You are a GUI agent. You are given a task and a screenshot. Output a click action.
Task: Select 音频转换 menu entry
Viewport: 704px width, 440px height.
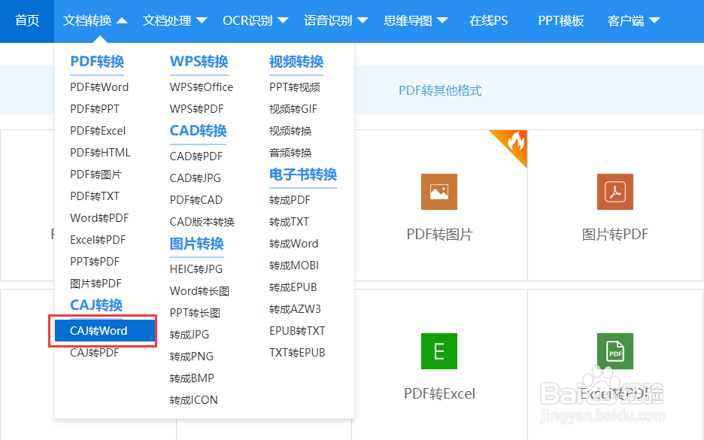coord(290,153)
